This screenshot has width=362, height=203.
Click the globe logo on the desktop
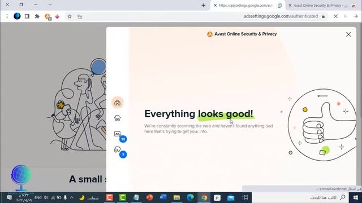coord(21,178)
